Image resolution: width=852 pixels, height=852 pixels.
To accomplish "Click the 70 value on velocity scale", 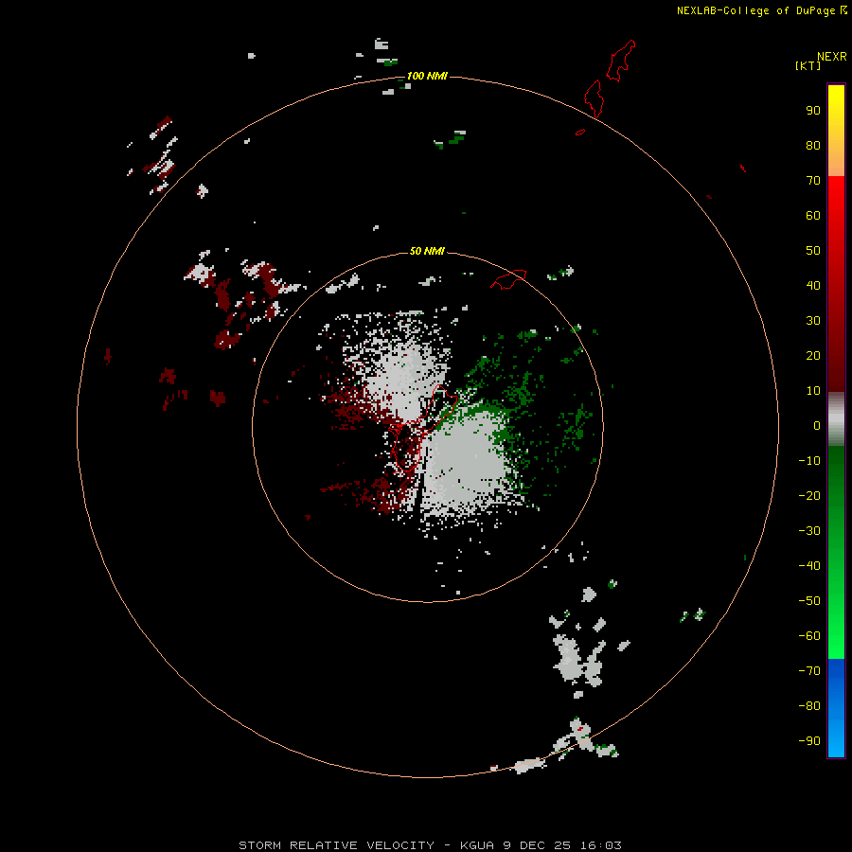I will coord(813,181).
